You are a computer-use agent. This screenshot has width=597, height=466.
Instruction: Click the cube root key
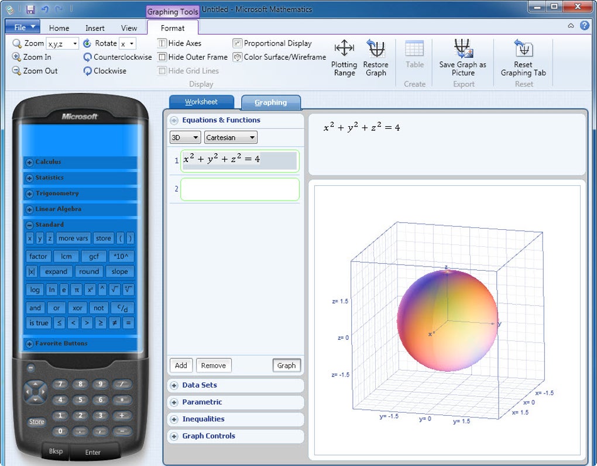click(x=128, y=290)
